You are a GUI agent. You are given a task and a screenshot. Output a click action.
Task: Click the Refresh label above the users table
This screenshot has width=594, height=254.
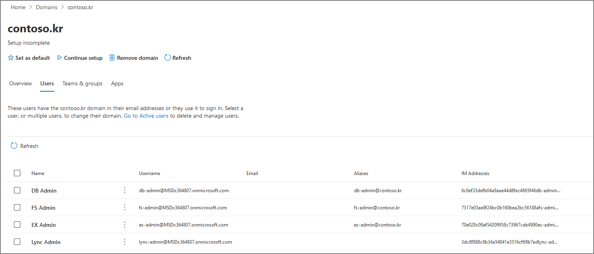(29, 146)
